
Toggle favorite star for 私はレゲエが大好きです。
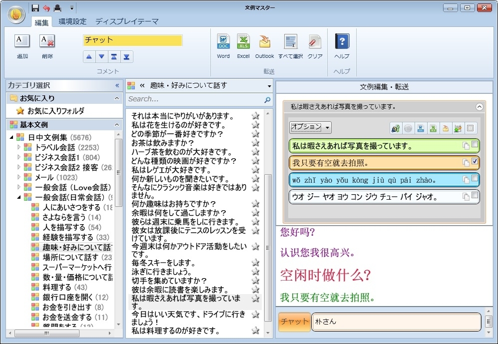click(255, 170)
